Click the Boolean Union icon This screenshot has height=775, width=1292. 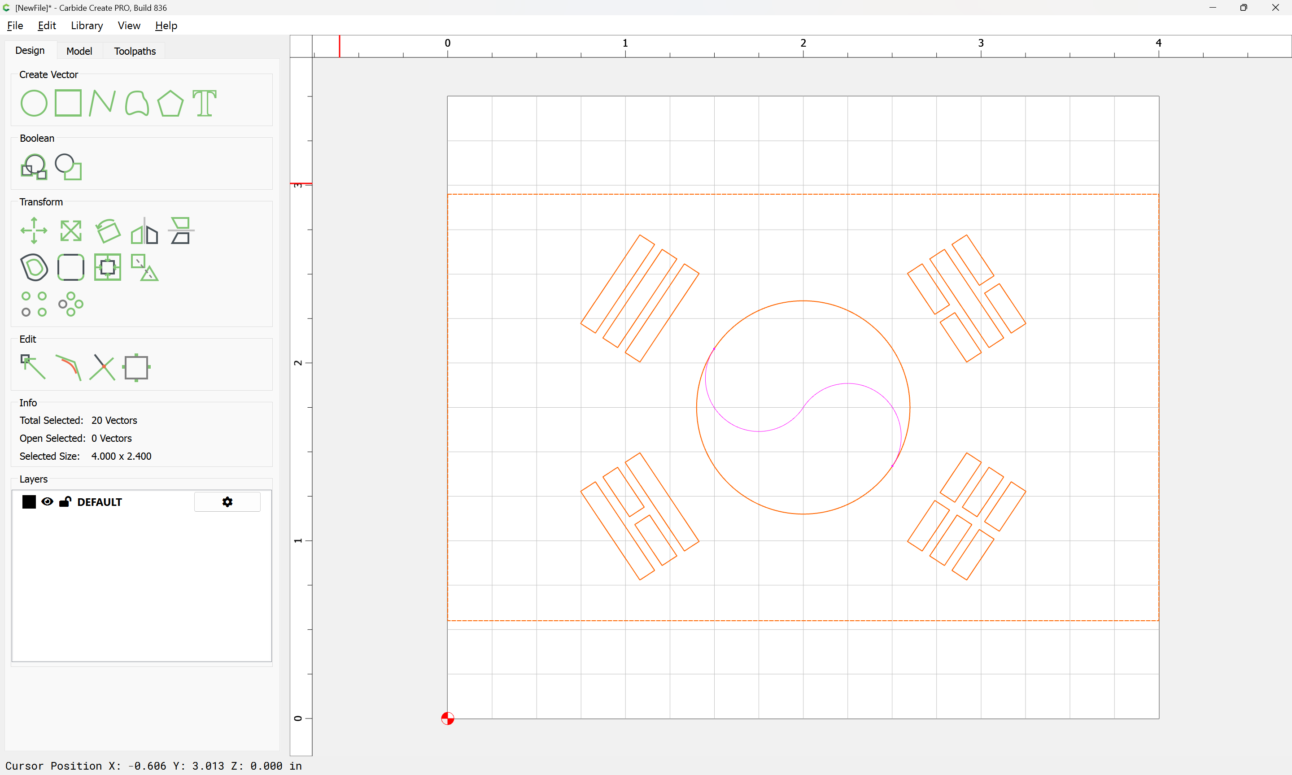coord(34,166)
